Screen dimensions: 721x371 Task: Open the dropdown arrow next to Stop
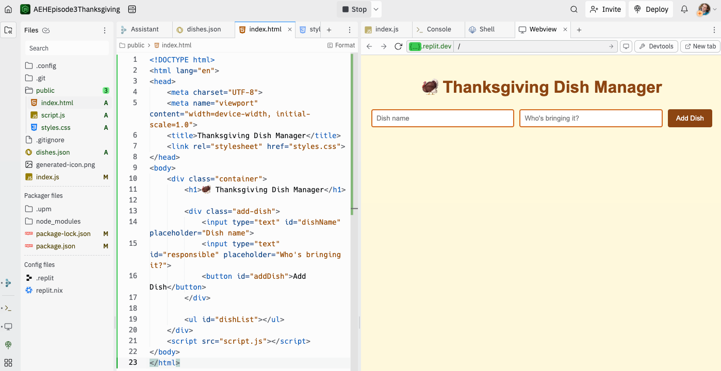click(x=376, y=9)
